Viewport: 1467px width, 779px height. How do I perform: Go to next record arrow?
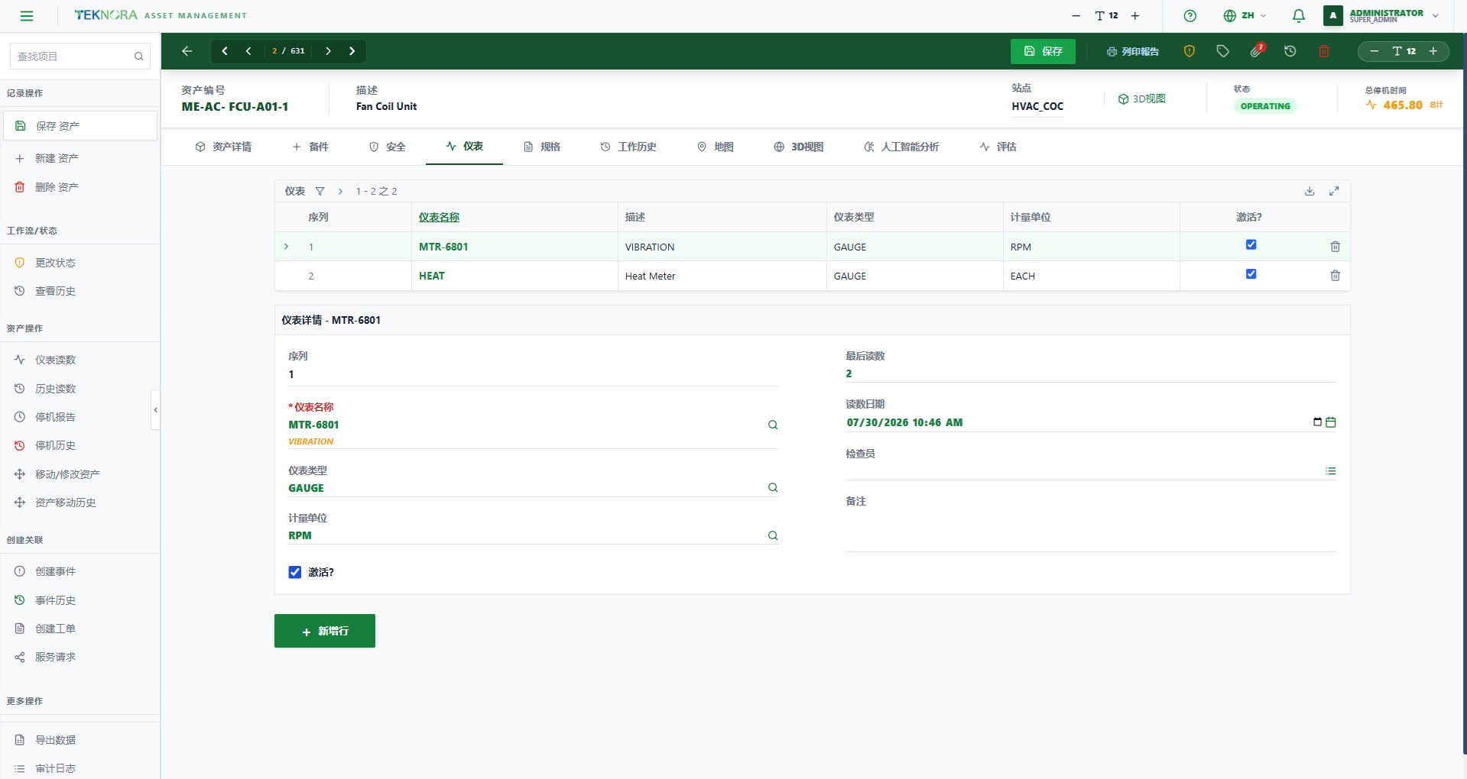tap(329, 51)
